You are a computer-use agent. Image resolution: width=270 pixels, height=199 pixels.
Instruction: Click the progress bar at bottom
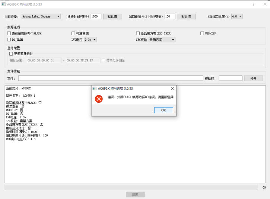coord(131,187)
